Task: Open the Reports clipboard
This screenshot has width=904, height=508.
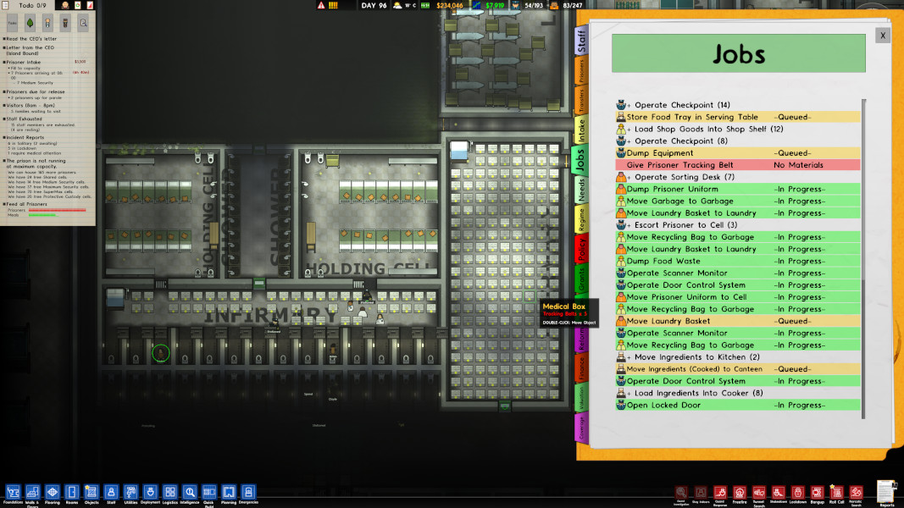Action: click(886, 493)
